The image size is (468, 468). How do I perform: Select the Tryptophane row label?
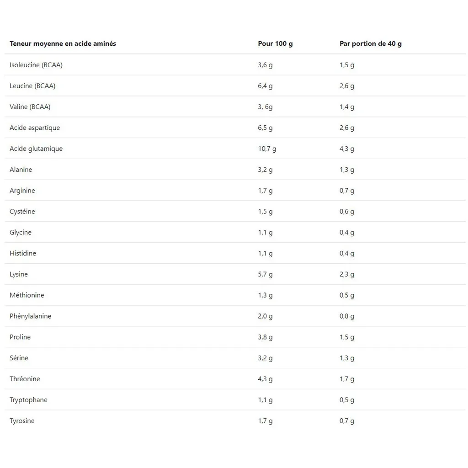pyautogui.click(x=28, y=400)
